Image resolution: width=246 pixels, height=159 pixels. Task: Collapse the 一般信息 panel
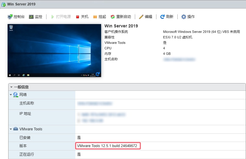point(11,87)
